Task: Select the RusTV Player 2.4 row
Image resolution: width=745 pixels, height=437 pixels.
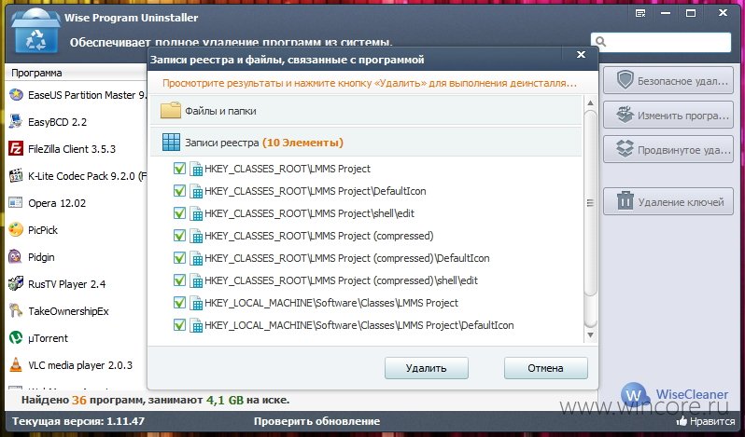Action: pos(76,284)
